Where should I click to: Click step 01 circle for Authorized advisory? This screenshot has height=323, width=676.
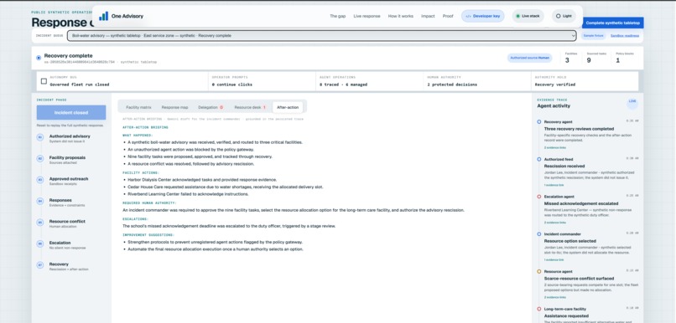40,137
